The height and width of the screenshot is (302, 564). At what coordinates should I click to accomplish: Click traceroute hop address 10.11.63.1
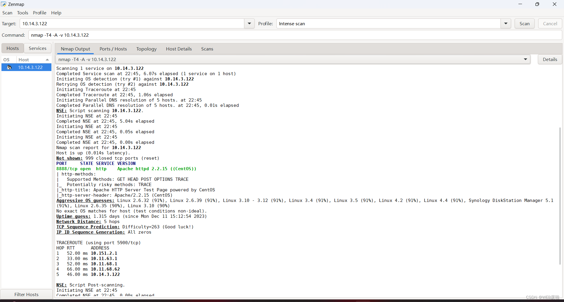pyautogui.click(x=104, y=259)
